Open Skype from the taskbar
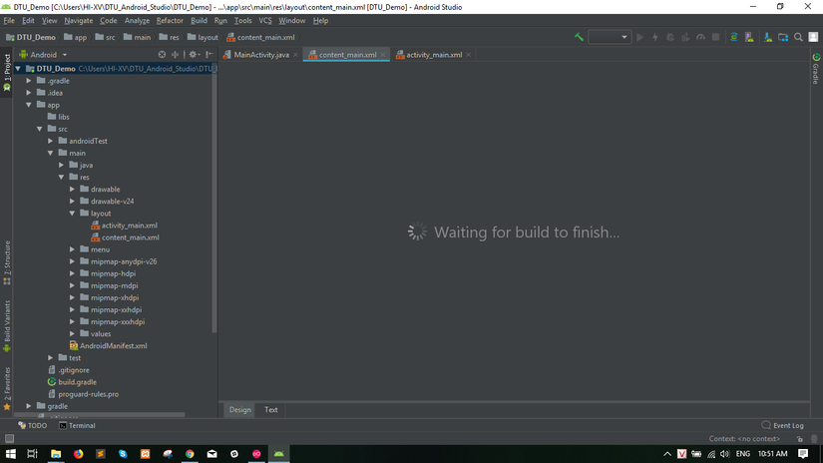 [x=123, y=454]
